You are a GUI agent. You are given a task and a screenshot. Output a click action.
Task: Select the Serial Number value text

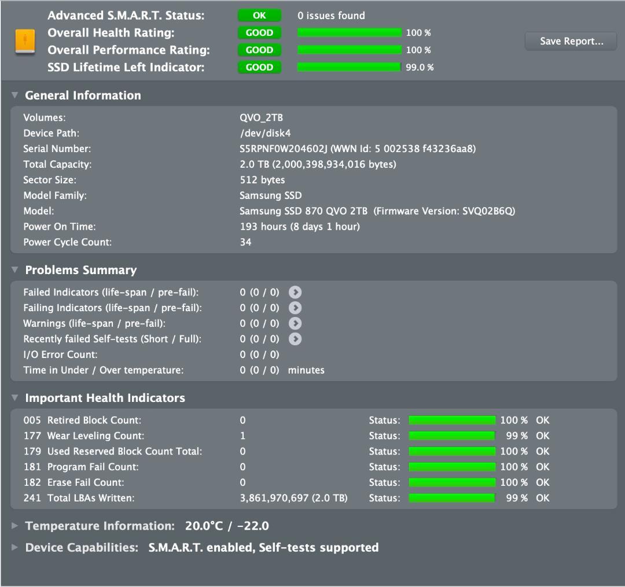[356, 149]
